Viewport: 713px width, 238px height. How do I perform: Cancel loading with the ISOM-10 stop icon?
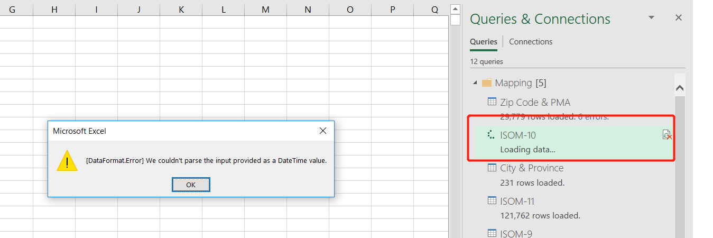[667, 135]
